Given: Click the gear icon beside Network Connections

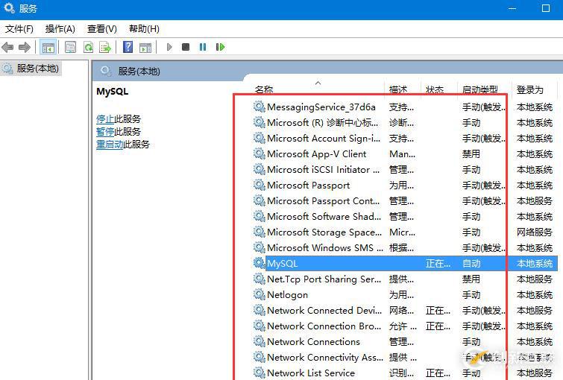Looking at the screenshot, I should click(x=259, y=341).
